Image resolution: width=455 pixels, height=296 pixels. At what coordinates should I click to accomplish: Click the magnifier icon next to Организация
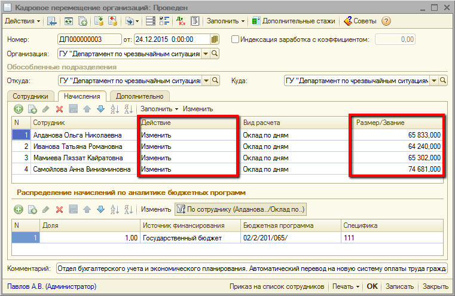[215, 54]
